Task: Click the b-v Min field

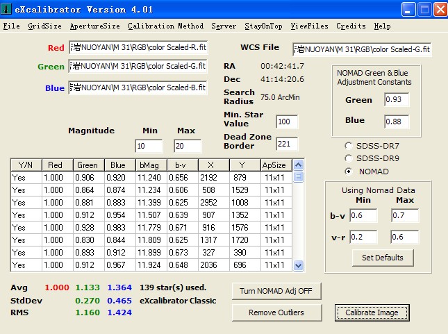Action: click(x=363, y=215)
